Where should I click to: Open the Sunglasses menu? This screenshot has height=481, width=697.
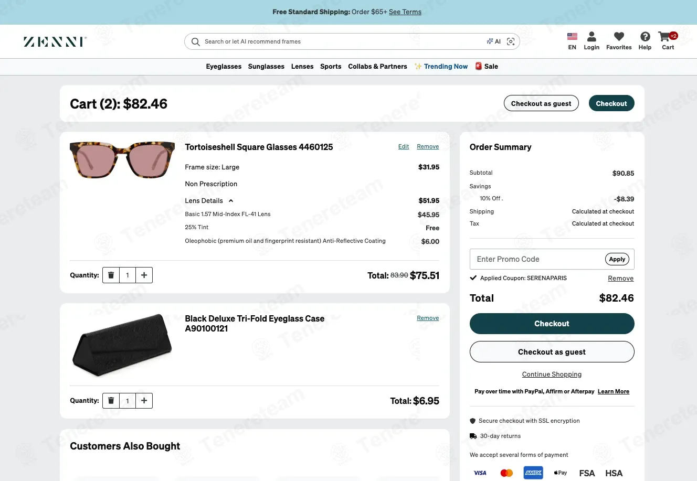266,67
